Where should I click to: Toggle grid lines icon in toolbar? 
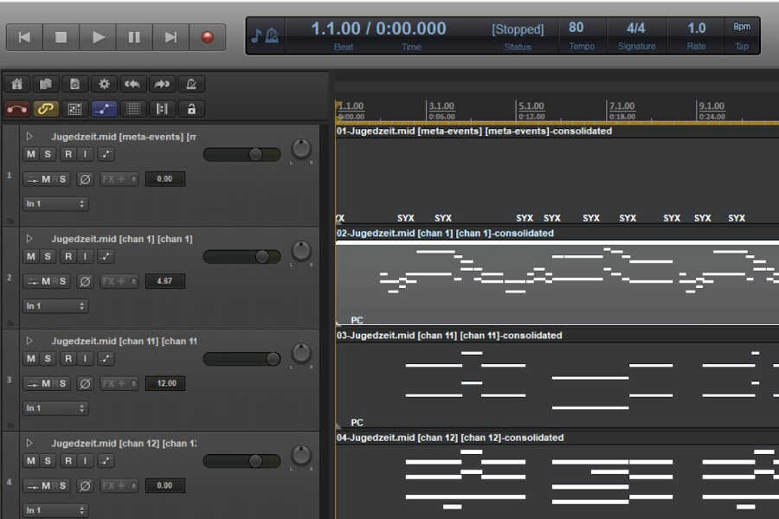point(132,109)
